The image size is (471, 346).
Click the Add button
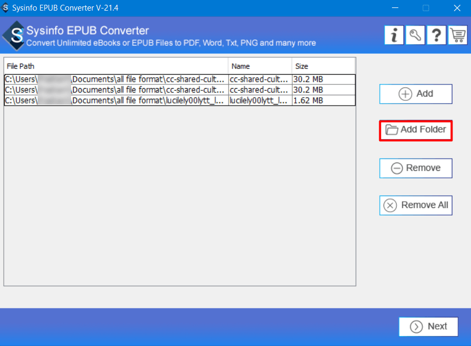click(416, 94)
